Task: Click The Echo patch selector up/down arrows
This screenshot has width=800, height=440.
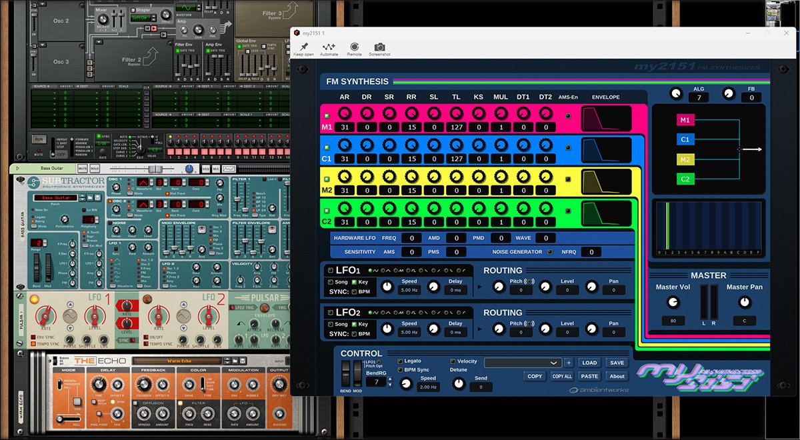Action: click(227, 361)
